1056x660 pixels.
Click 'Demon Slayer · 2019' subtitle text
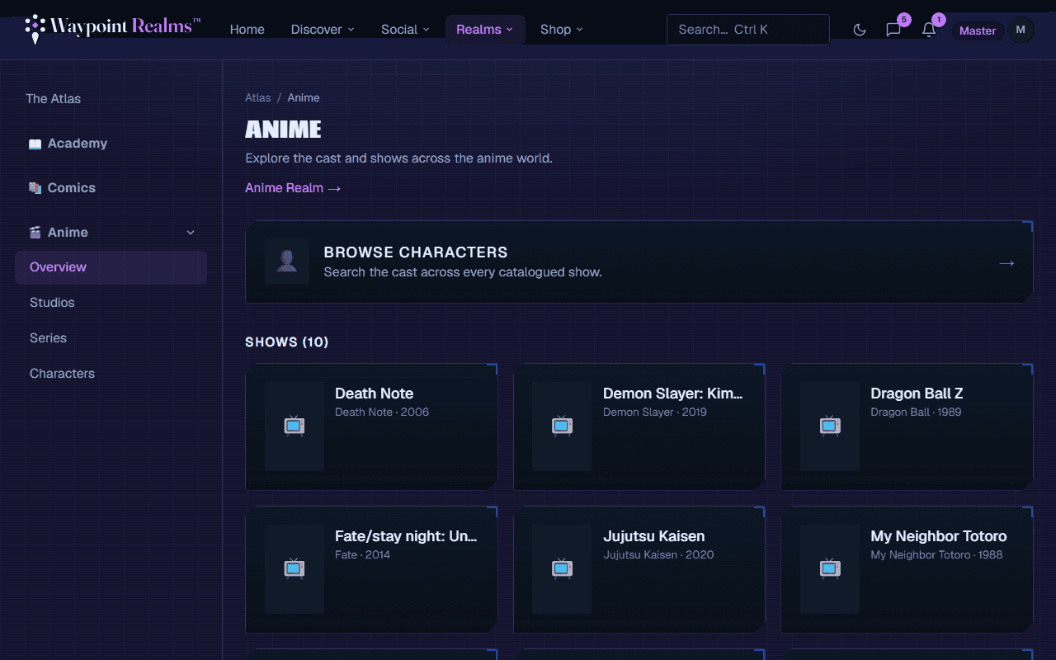pos(655,412)
